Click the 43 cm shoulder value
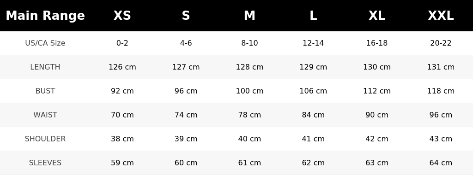Image resolution: width=473 pixels, height=175 pixels. point(441,139)
